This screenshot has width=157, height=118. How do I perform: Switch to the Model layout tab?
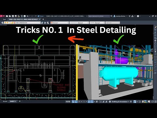(5, 101)
